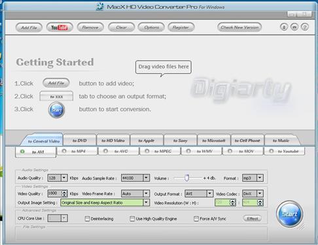318x245 pixels.
Task: Open the Audio Sample Rate dropdown
Action: [147, 178]
